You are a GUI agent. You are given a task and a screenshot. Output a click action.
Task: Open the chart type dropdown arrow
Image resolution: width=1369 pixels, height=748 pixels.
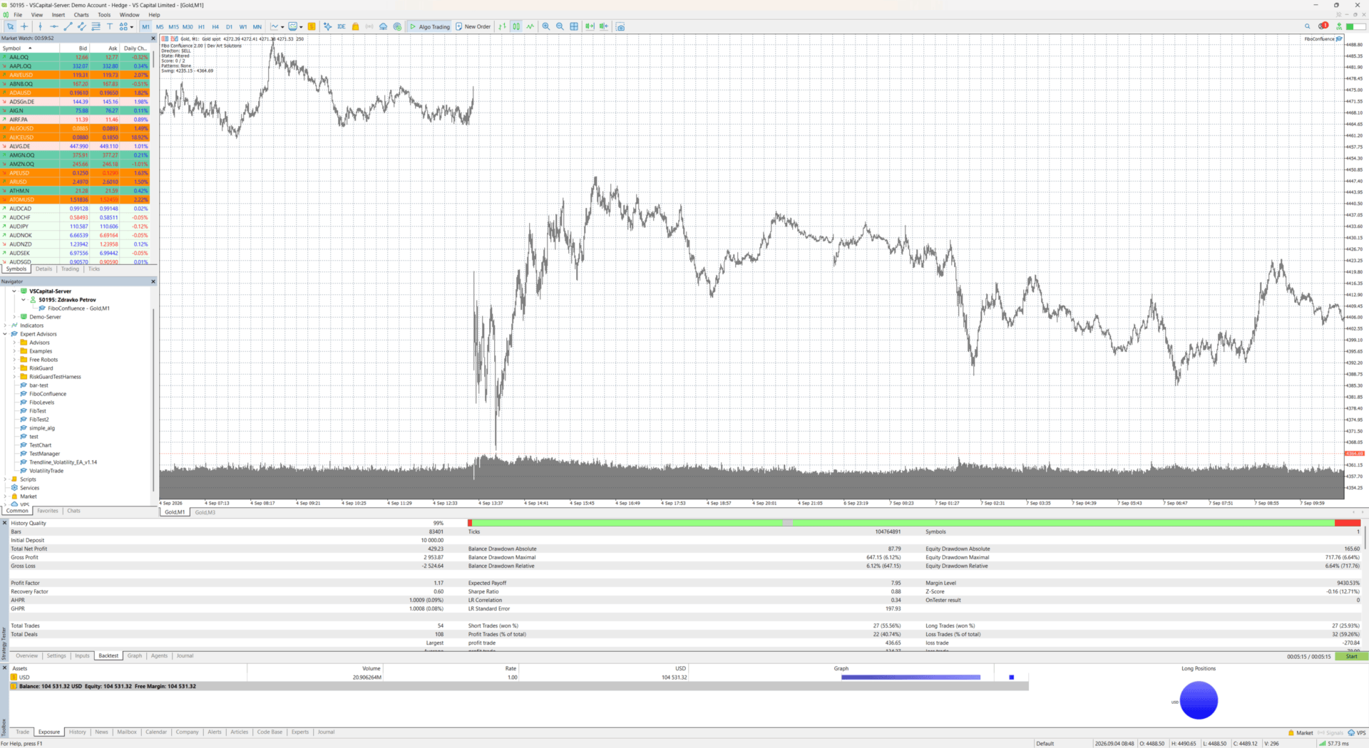click(282, 27)
